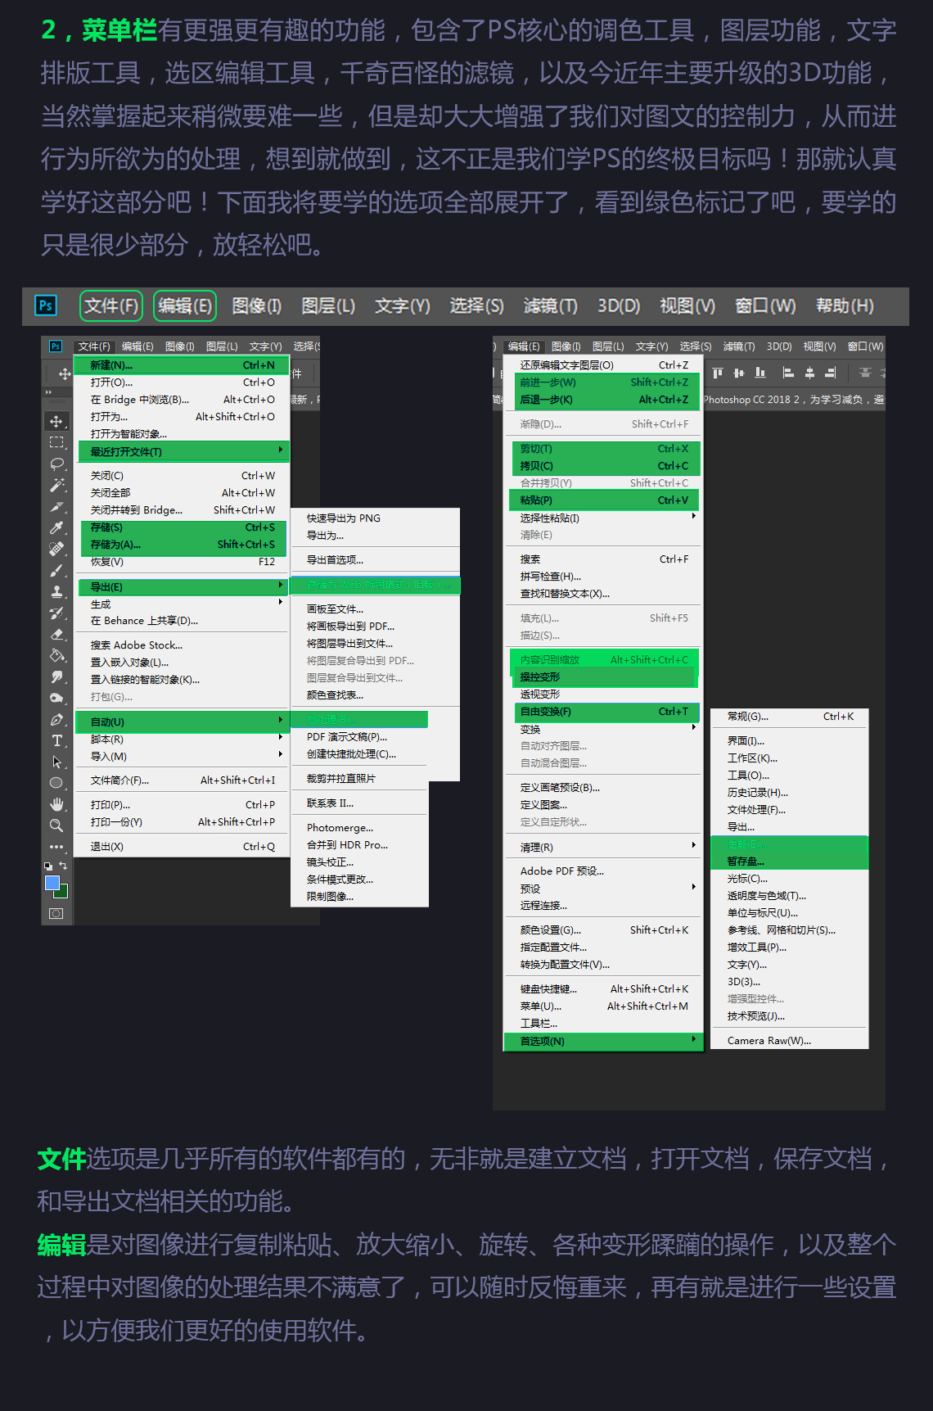Click the align horizontal centers icon
933x1411 pixels.
[809, 373]
